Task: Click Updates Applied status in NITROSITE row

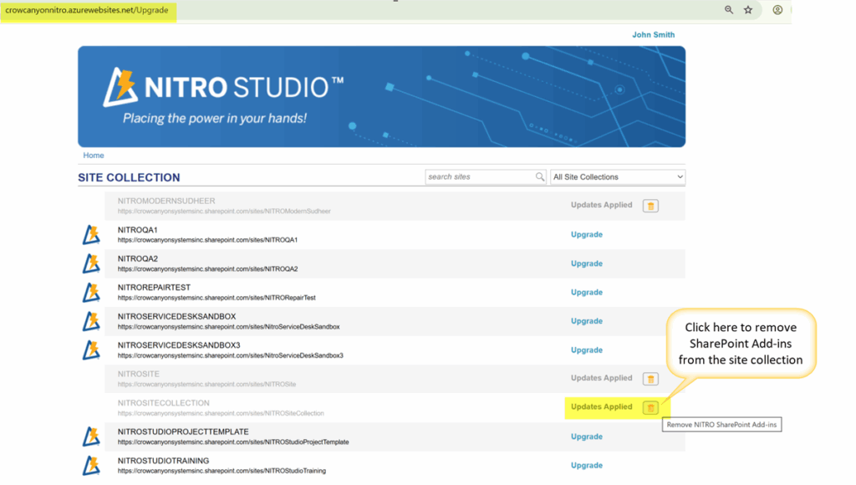Action: point(602,378)
